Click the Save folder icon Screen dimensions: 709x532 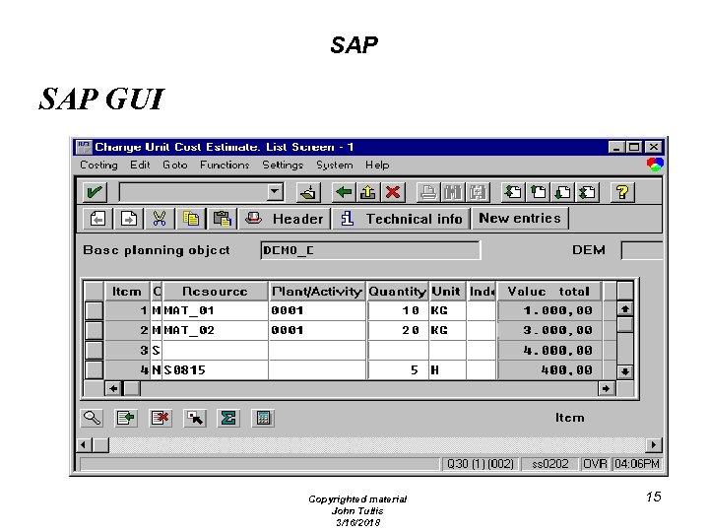pos(308,192)
